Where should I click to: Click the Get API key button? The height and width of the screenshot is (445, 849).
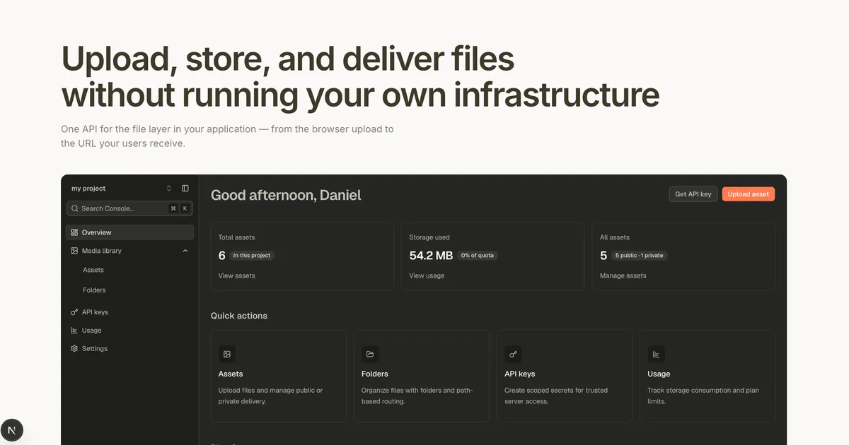click(693, 194)
